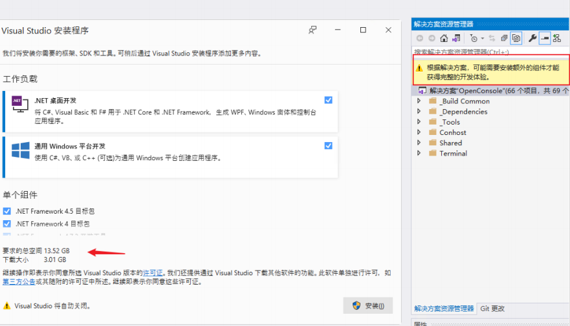Uncheck the .NET desktop development workload

point(329,100)
